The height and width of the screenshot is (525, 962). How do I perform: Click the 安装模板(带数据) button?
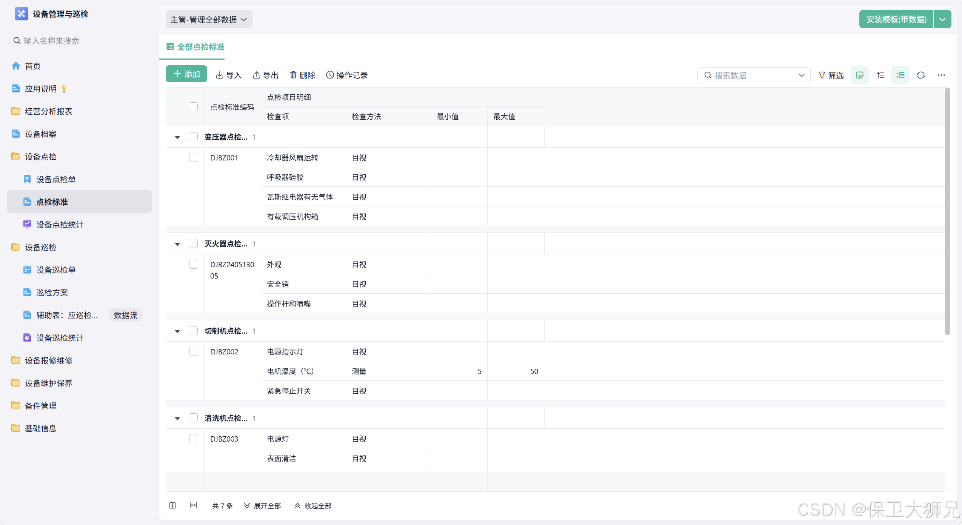[x=896, y=19]
